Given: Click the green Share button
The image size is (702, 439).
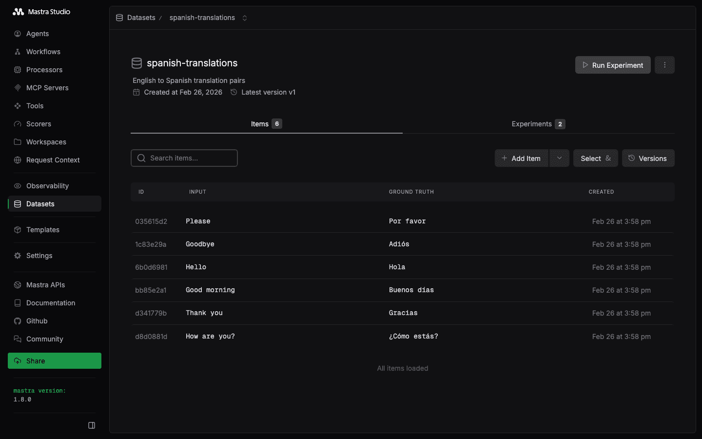Looking at the screenshot, I should (55, 361).
